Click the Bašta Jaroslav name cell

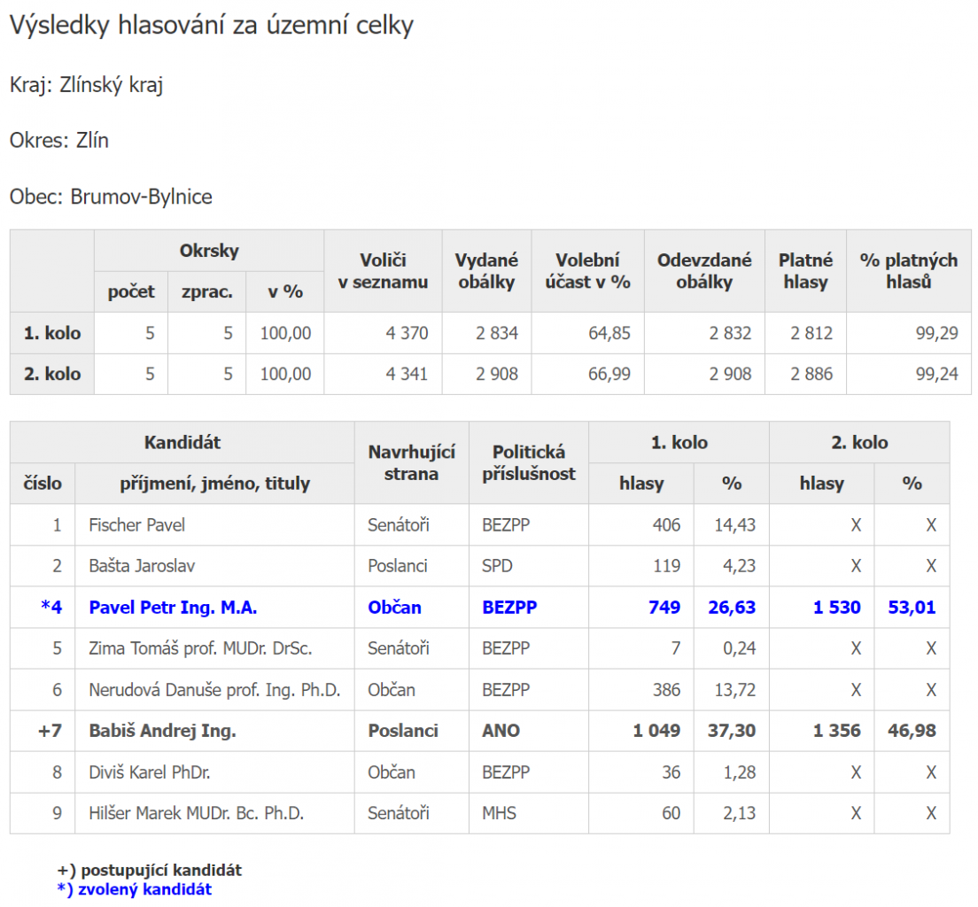pos(142,566)
